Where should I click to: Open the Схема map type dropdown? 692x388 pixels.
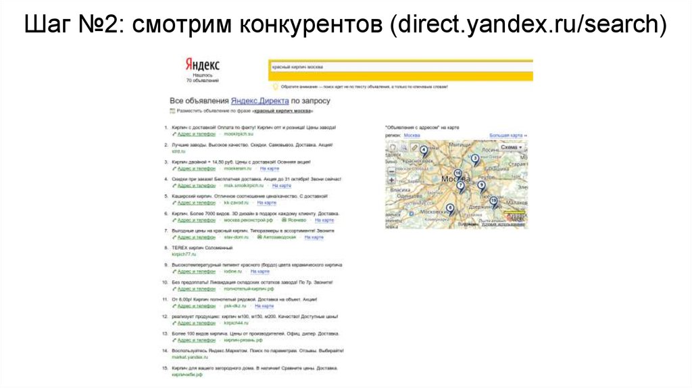(511, 147)
